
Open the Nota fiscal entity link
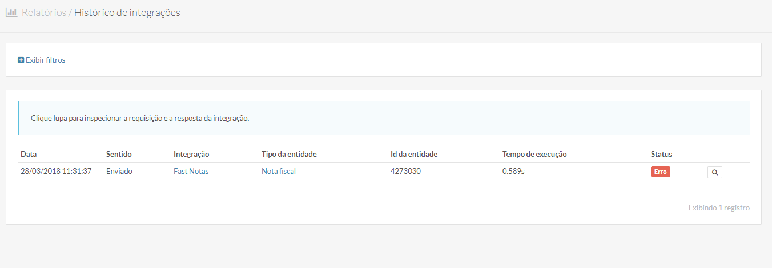(279, 171)
